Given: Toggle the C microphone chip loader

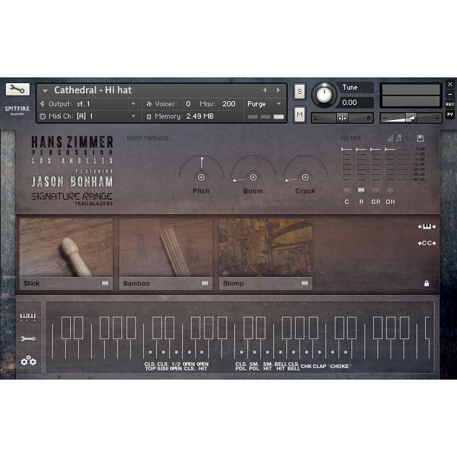Looking at the screenshot, I should tap(346, 190).
